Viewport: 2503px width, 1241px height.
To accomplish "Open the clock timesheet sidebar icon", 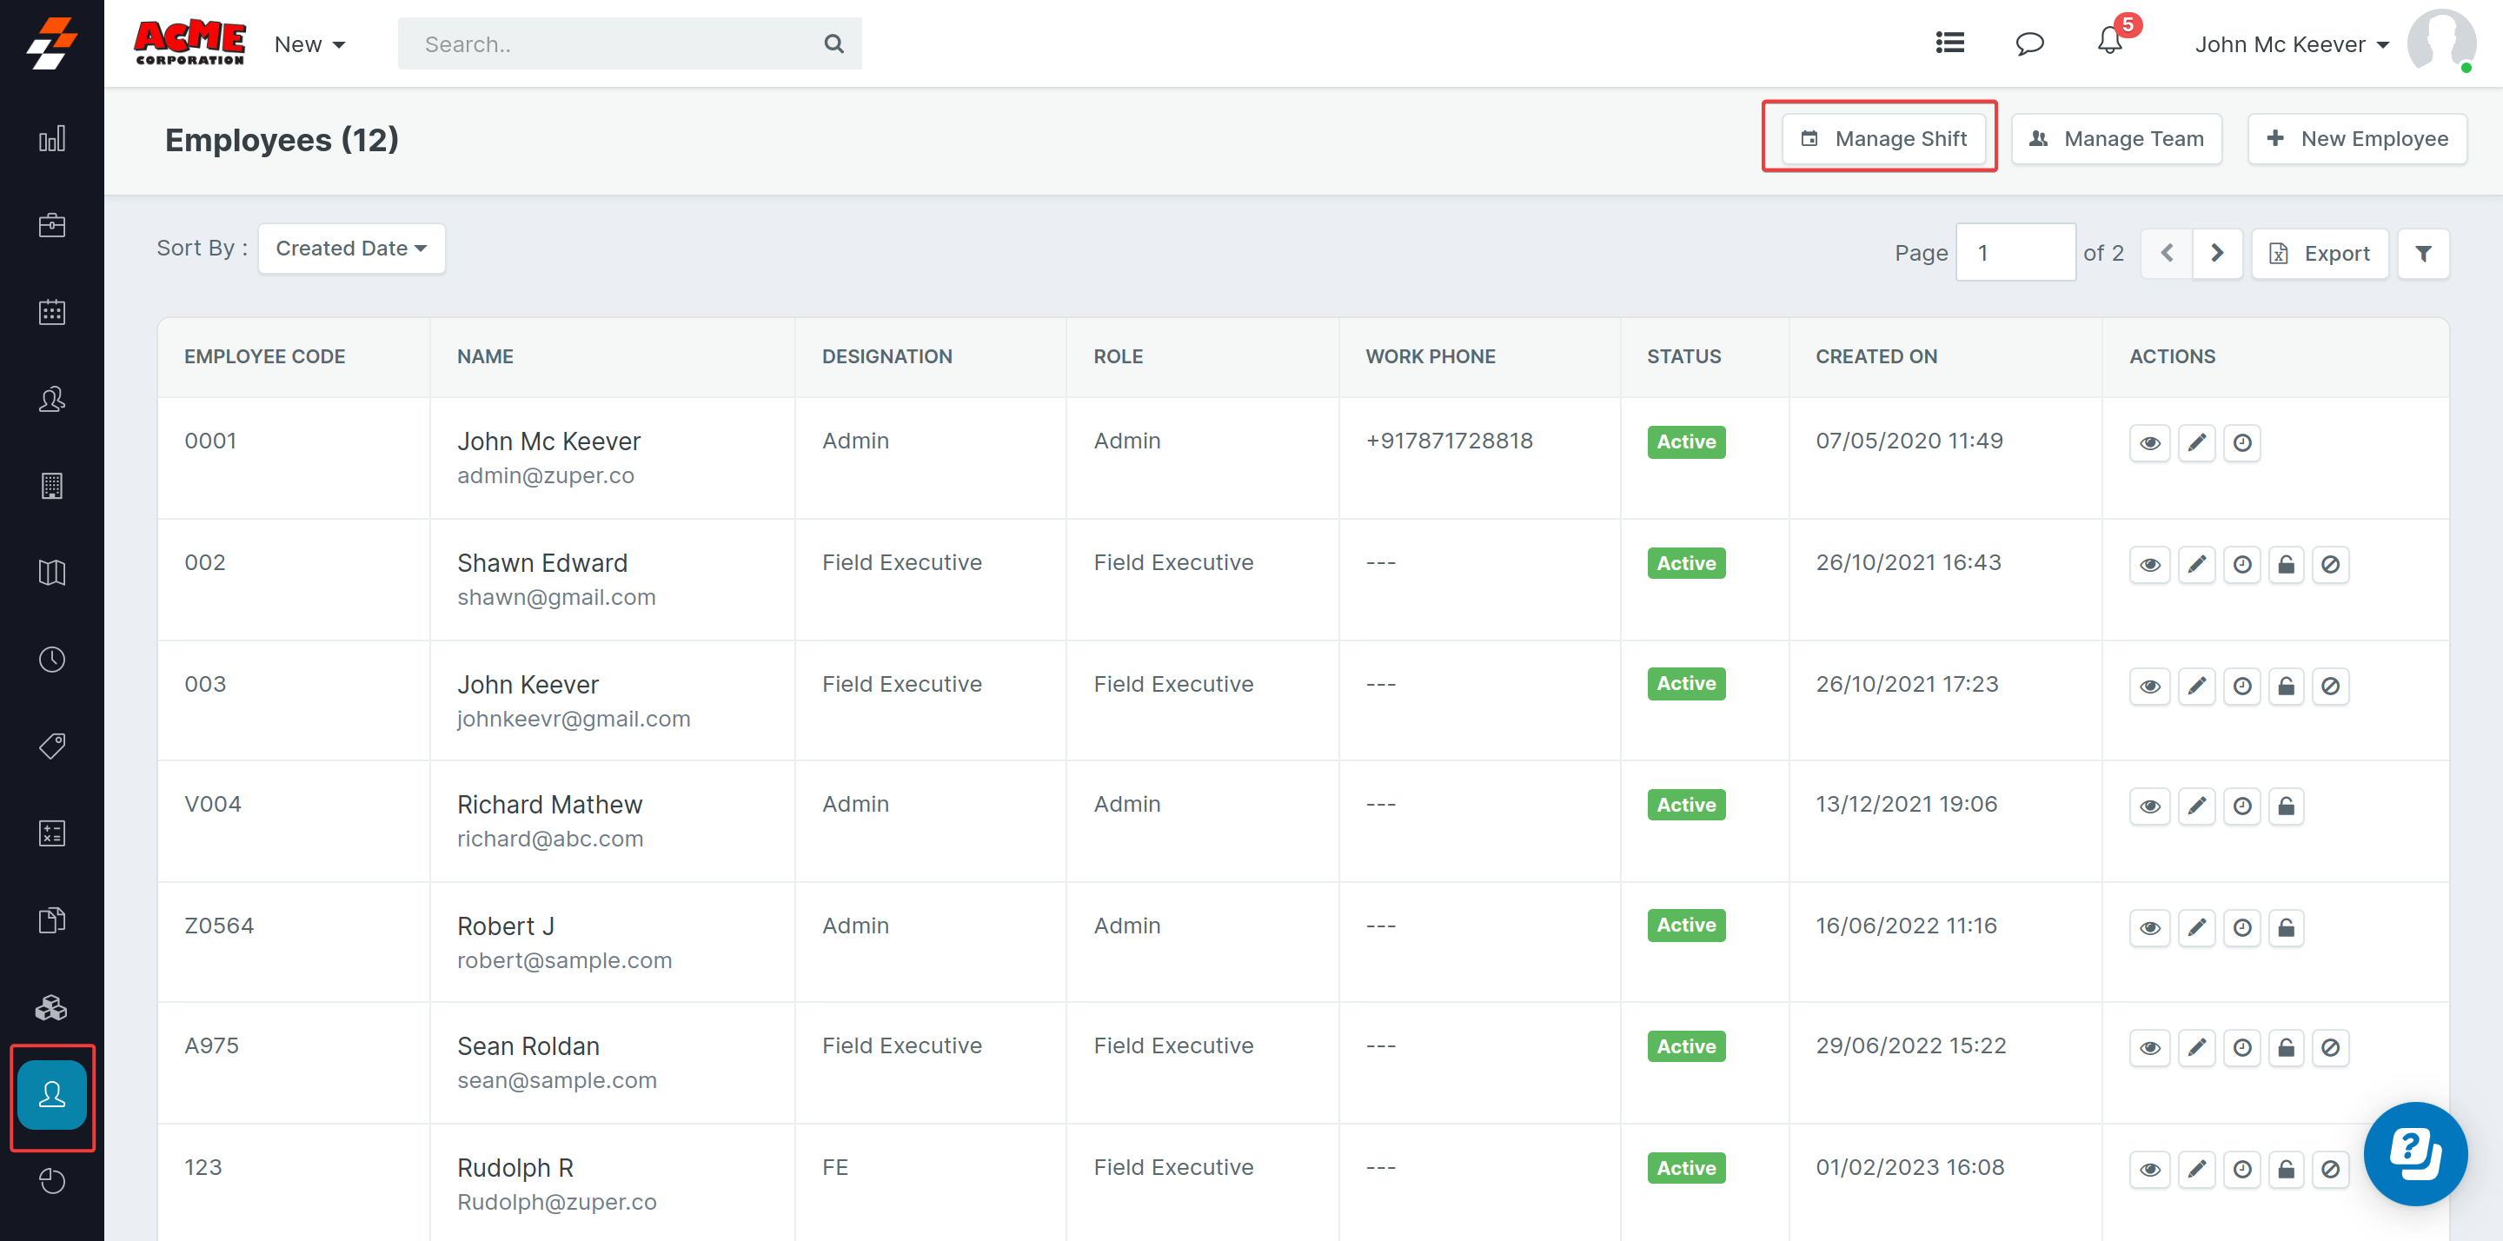I will point(51,660).
